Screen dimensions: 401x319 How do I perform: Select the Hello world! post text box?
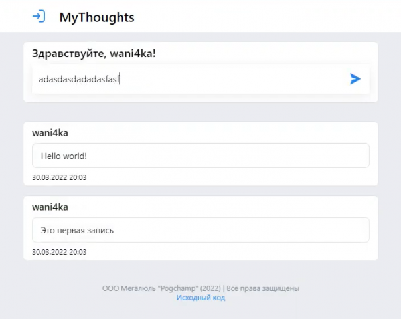pos(200,156)
